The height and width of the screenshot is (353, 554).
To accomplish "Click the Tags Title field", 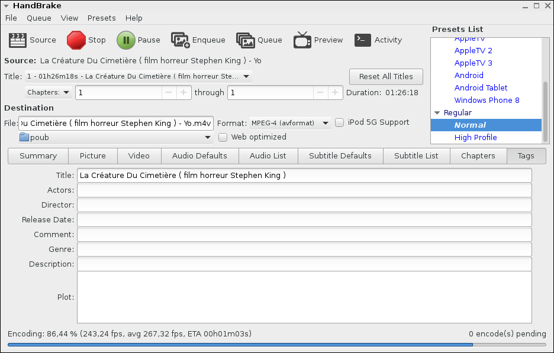I will pyautogui.click(x=304, y=176).
